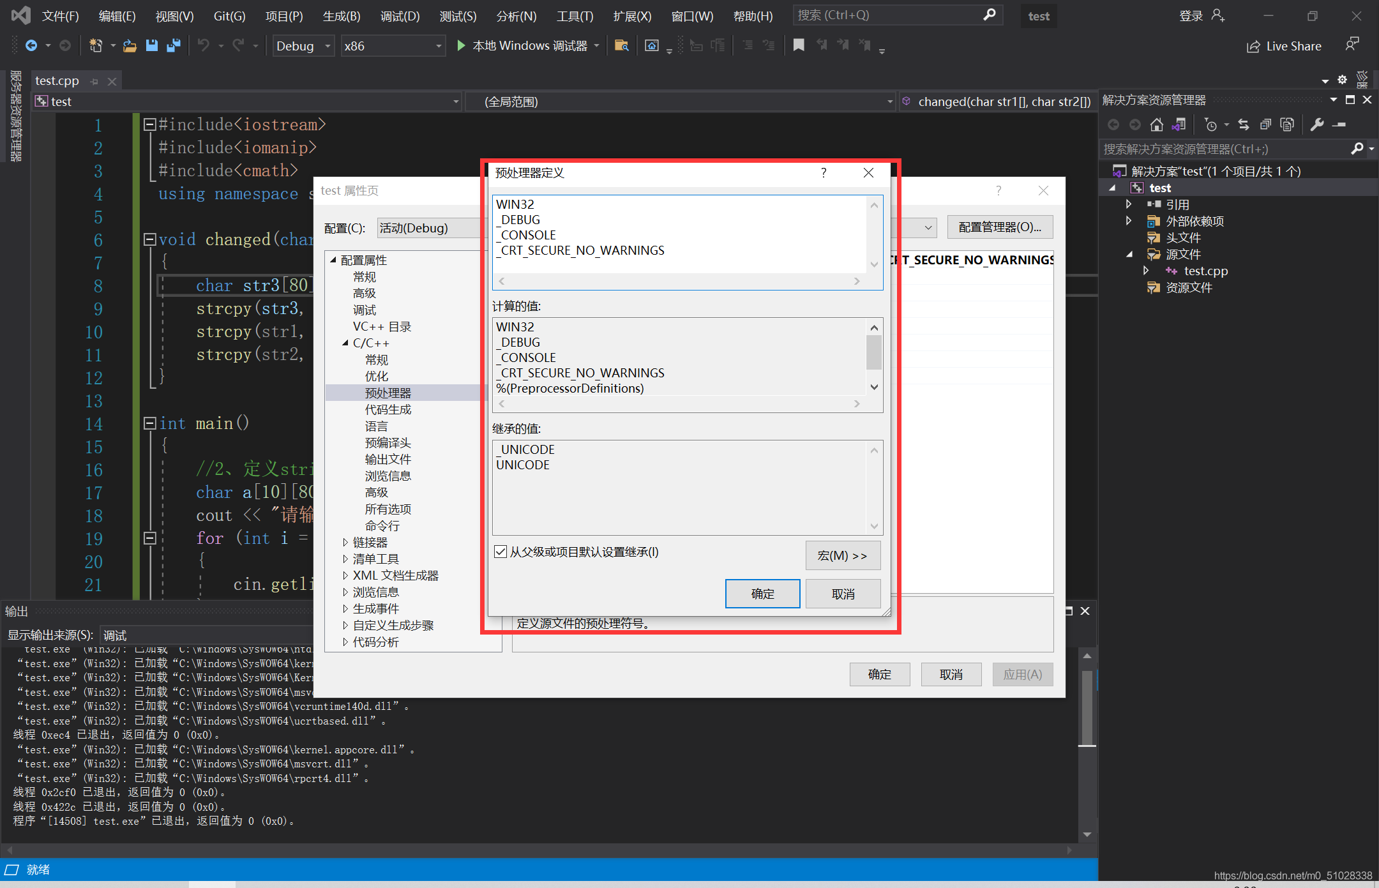The height and width of the screenshot is (888, 1379).
Task: Expand the 引用 node in Solution Explorer
Action: 1129,204
